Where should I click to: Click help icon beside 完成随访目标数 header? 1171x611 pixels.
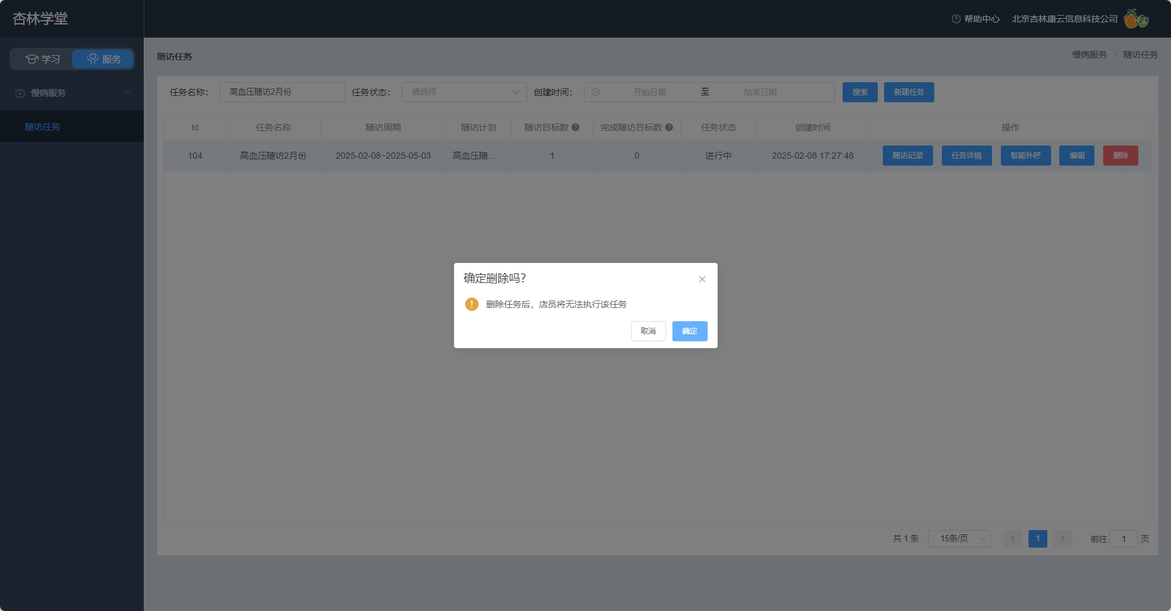tap(669, 127)
